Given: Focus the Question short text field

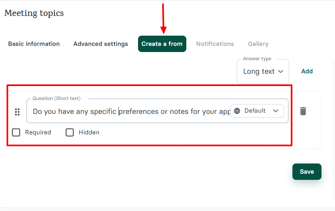Looking at the screenshot, I should click(127, 111).
